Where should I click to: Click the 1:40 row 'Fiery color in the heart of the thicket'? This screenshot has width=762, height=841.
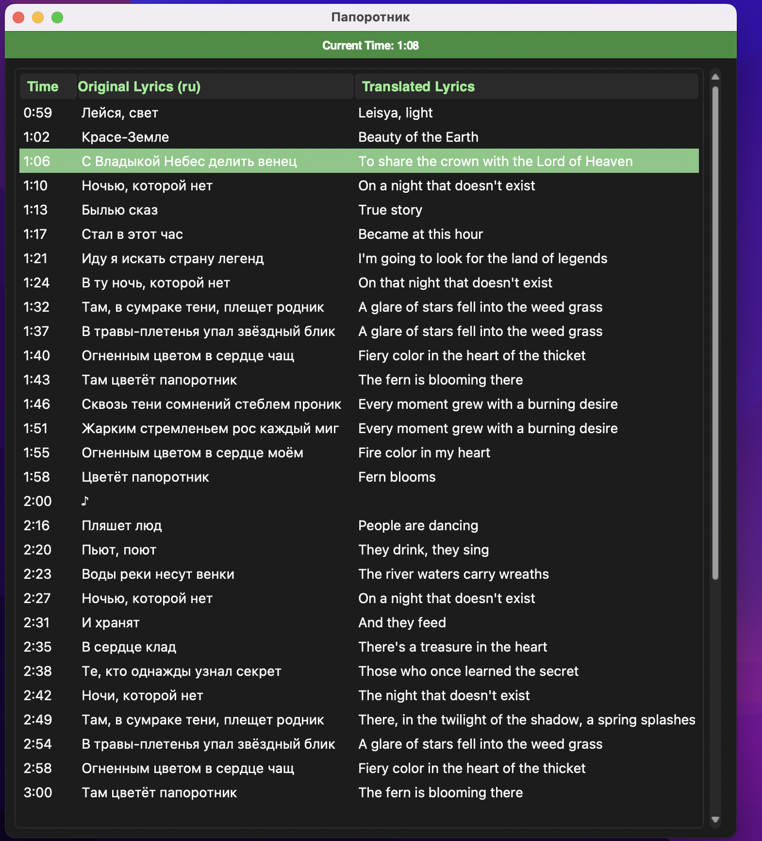coord(472,355)
